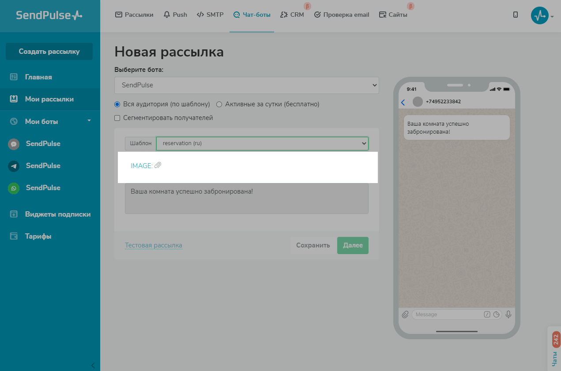Click the CRM icon in top navigation

click(284, 15)
